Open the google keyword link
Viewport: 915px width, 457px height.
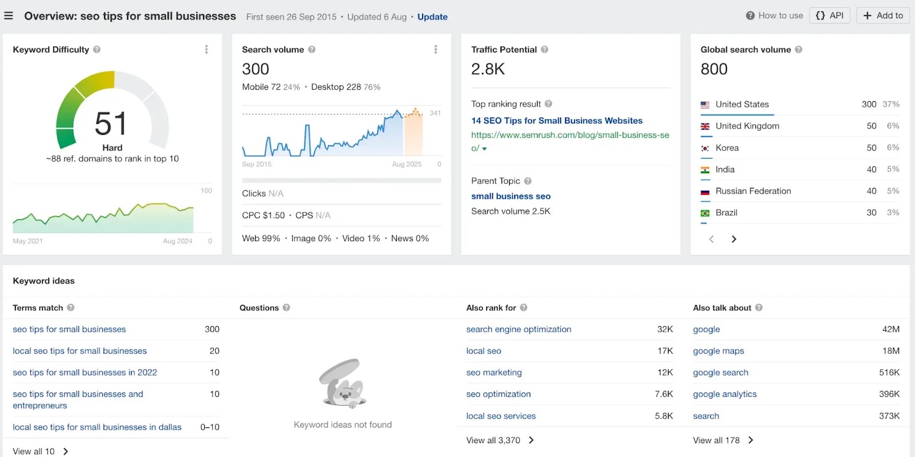(x=706, y=329)
